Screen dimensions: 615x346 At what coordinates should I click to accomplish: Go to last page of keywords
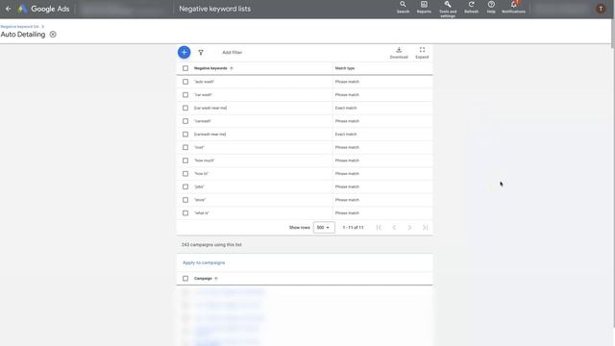[x=425, y=228]
